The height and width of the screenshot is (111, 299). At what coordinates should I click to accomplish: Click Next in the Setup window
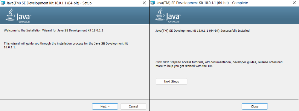pyautogui.click(x=105, y=106)
